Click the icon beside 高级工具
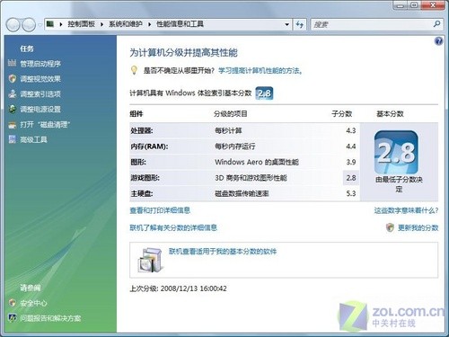The width and height of the screenshot is (449, 337). [13, 139]
